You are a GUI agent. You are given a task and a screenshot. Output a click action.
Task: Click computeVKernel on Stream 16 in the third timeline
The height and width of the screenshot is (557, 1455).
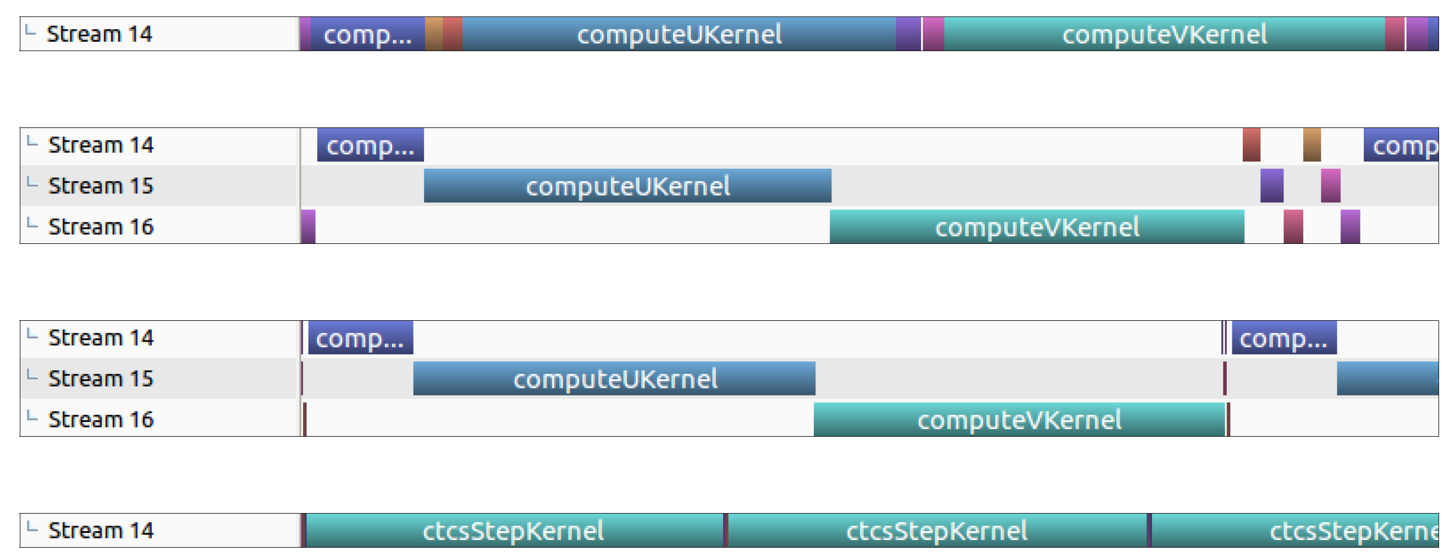[x=1019, y=419]
